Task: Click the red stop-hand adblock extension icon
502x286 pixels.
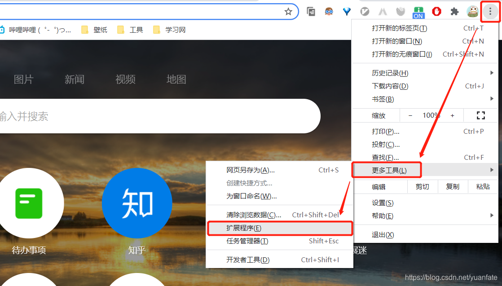Action: pyautogui.click(x=436, y=12)
